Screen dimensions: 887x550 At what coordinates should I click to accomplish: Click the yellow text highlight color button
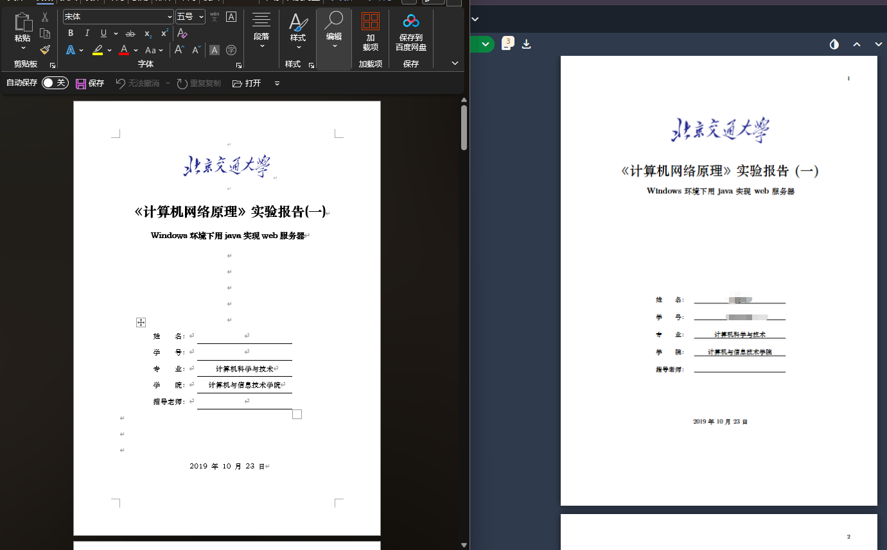(x=98, y=50)
